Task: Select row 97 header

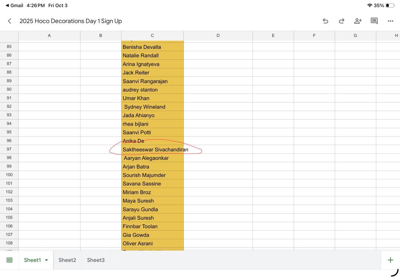Action: point(9,149)
